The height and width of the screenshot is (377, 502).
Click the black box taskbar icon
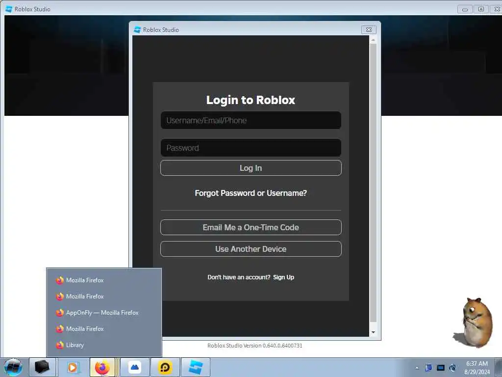coord(42,367)
